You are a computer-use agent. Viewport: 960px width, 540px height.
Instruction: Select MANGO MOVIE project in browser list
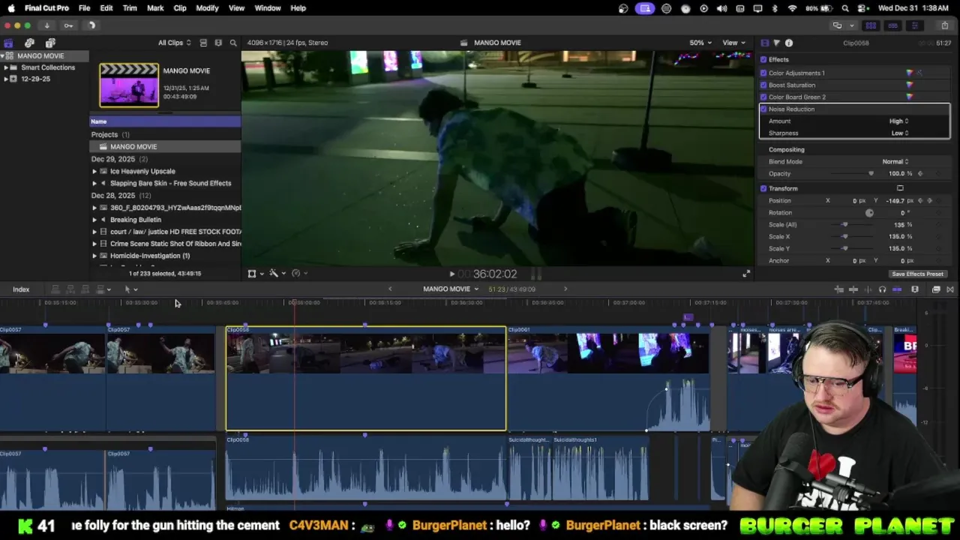pos(165,146)
